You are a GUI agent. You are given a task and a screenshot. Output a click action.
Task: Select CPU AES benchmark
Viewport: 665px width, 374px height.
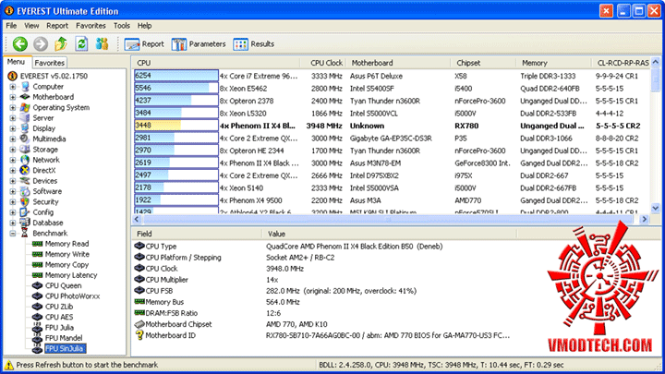pyautogui.click(x=59, y=317)
